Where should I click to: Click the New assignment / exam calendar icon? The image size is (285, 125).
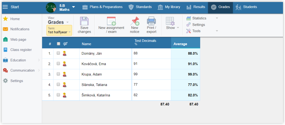[111, 21]
